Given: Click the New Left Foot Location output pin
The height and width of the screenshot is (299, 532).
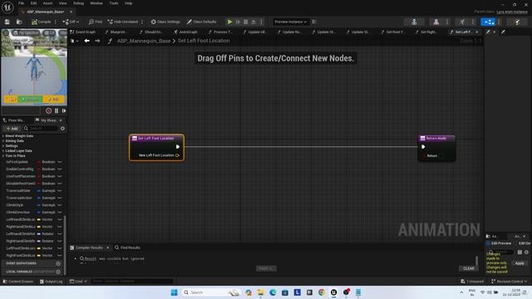Looking at the screenshot, I should coord(177,155).
